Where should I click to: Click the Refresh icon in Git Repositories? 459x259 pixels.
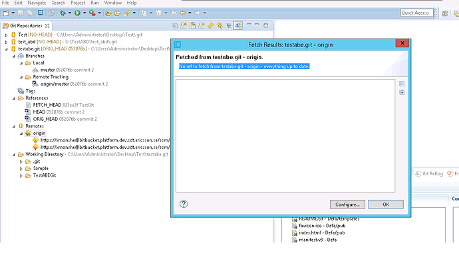211,26
